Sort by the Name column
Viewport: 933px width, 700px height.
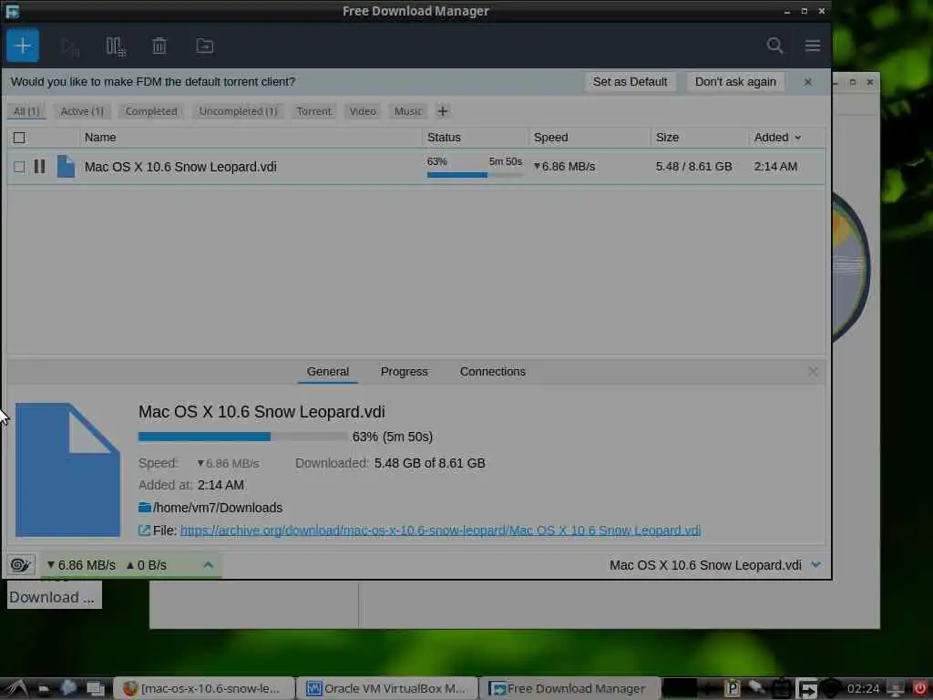click(250, 138)
